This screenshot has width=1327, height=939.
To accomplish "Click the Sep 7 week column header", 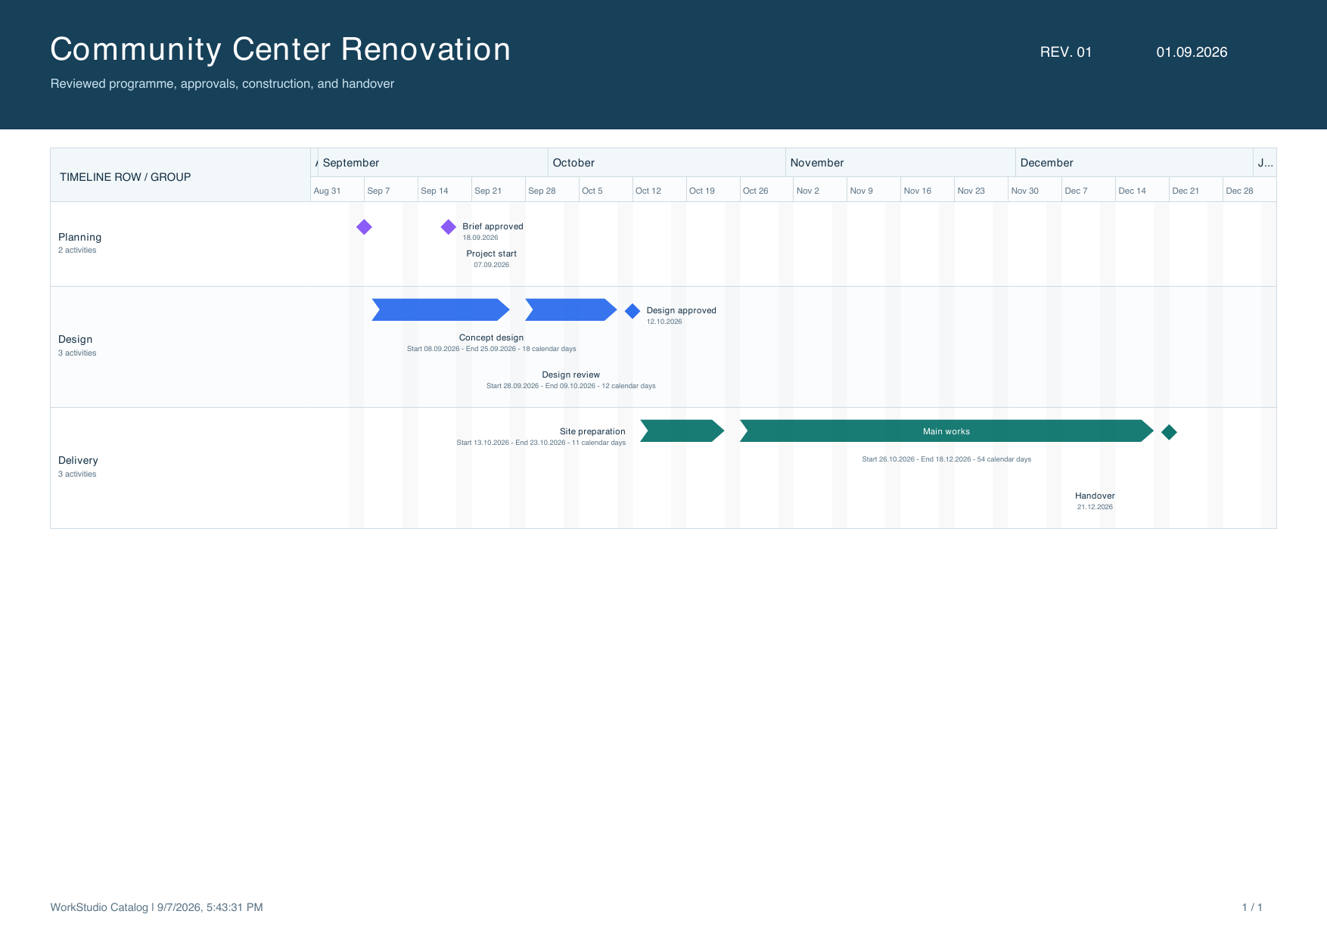I will [390, 190].
